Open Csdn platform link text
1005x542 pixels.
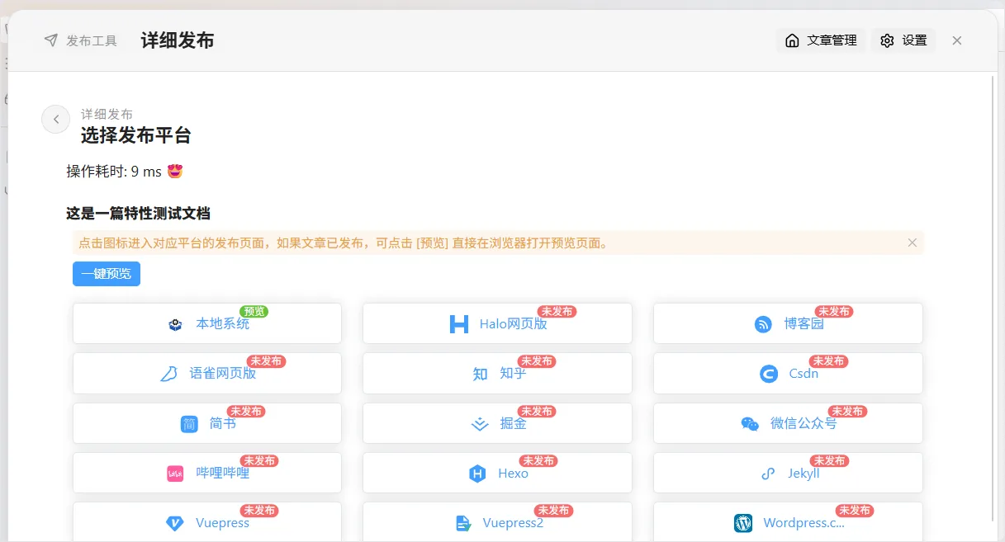pyautogui.click(x=804, y=374)
